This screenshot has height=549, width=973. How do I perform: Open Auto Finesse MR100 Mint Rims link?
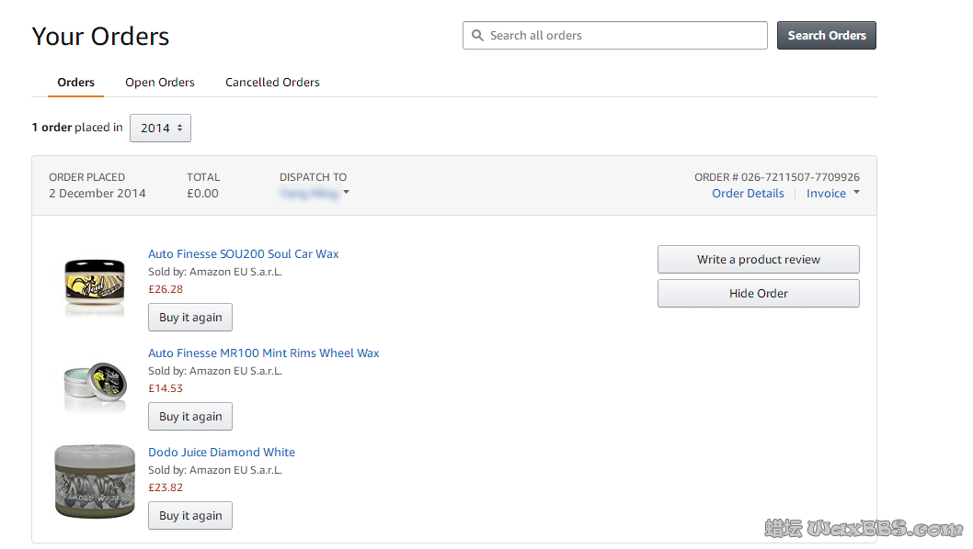(264, 353)
